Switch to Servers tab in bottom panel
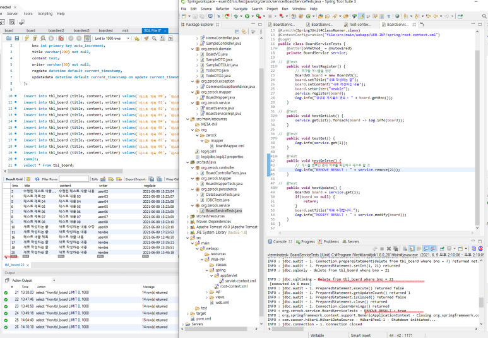The height and width of the screenshot is (338, 488). 351,242
